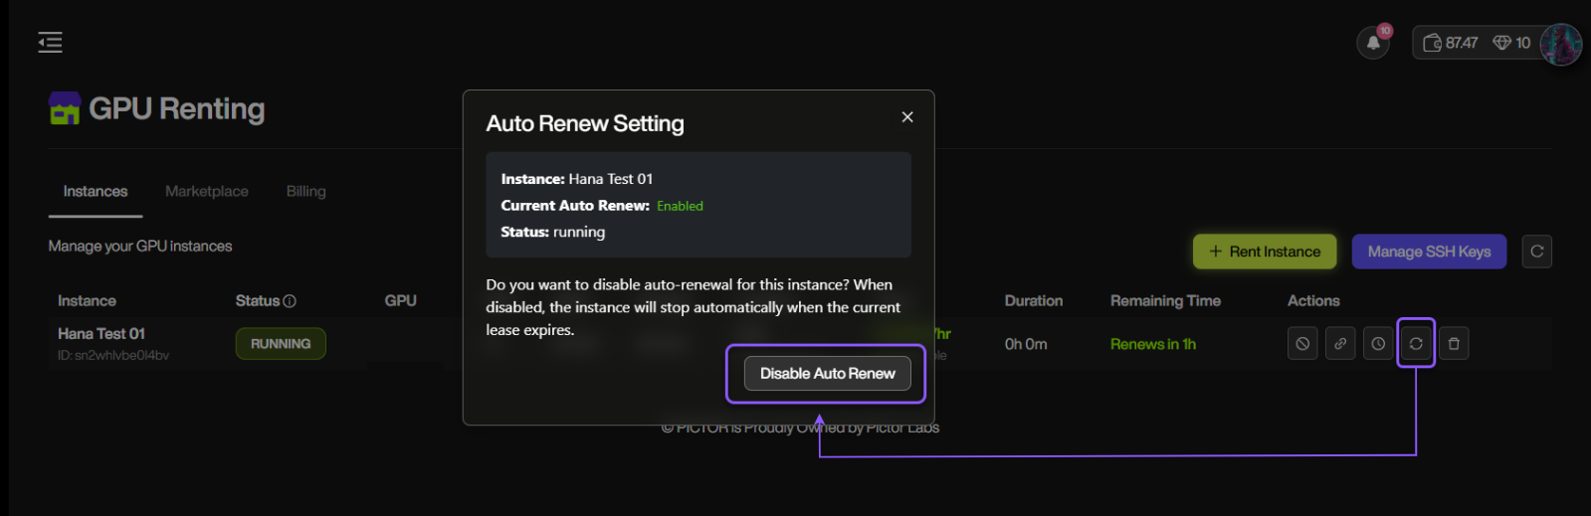Open the user profile avatar
The image size is (1591, 516).
(1560, 44)
